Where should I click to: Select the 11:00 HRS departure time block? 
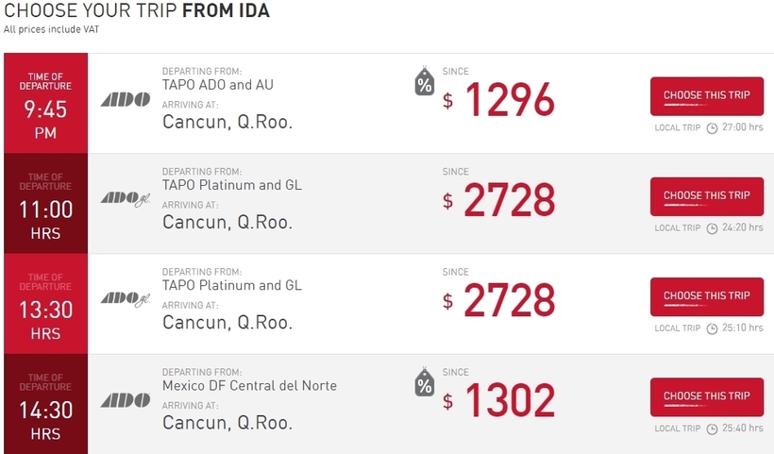(45, 203)
